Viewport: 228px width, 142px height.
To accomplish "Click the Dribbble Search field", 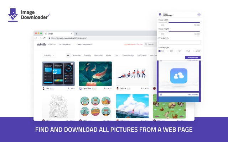I will [151, 44].
